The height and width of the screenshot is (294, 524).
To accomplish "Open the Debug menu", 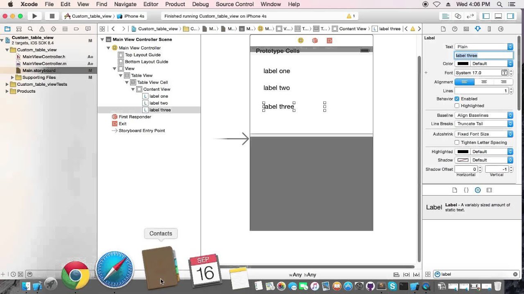I will pyautogui.click(x=201, y=4).
